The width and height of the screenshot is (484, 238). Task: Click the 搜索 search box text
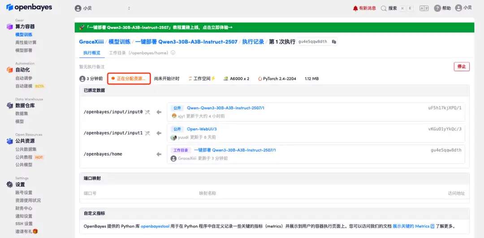[x=393, y=9]
